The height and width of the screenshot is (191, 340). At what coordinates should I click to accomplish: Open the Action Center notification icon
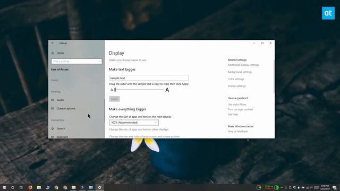pos(335,187)
